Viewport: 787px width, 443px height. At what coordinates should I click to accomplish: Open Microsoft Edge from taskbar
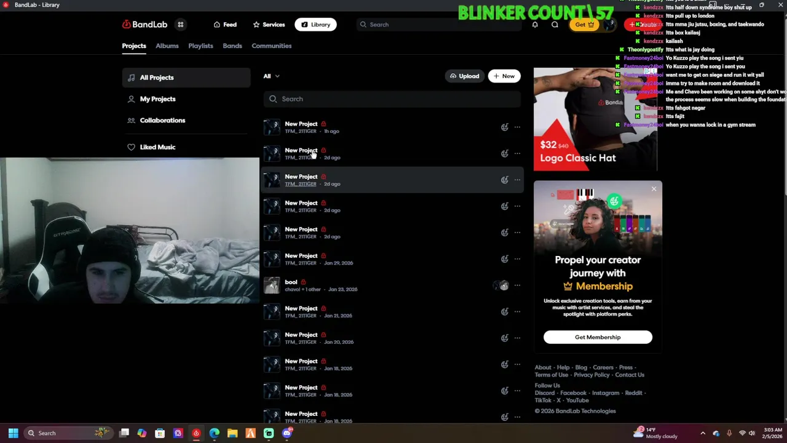(x=214, y=433)
